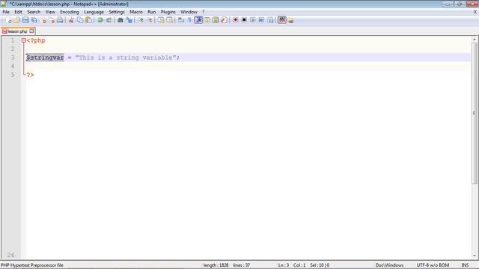
Task: Toggle show all characters icon
Action: point(189,20)
